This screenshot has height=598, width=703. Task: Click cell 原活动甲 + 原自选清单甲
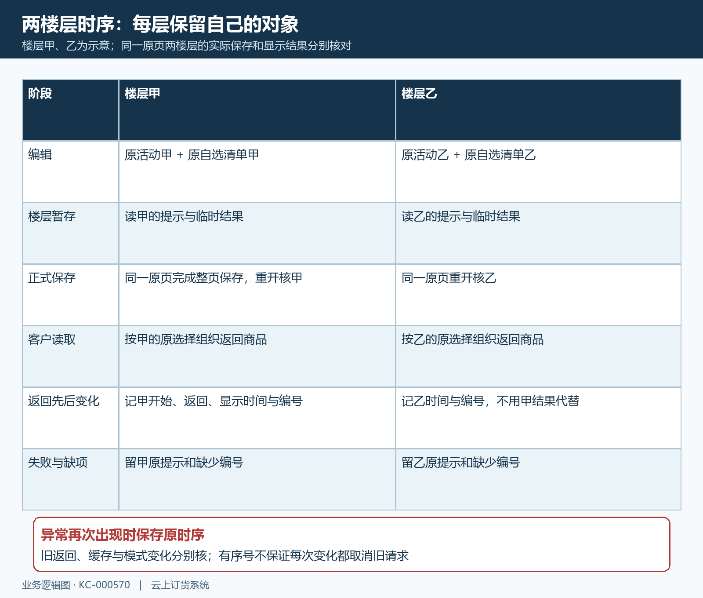click(257, 172)
